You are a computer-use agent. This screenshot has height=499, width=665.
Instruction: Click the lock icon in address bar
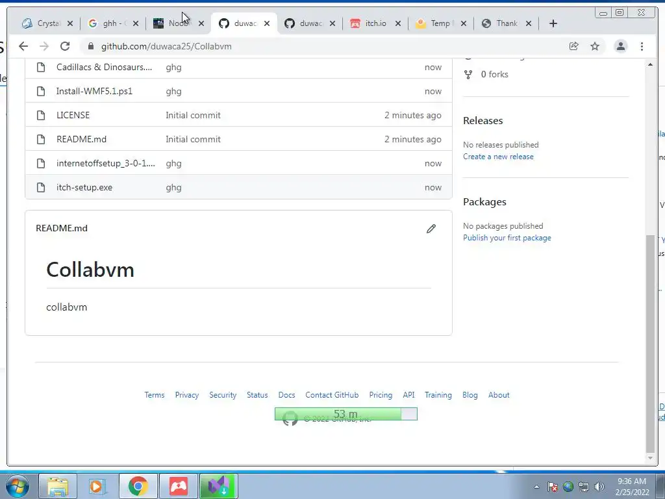[x=90, y=46]
